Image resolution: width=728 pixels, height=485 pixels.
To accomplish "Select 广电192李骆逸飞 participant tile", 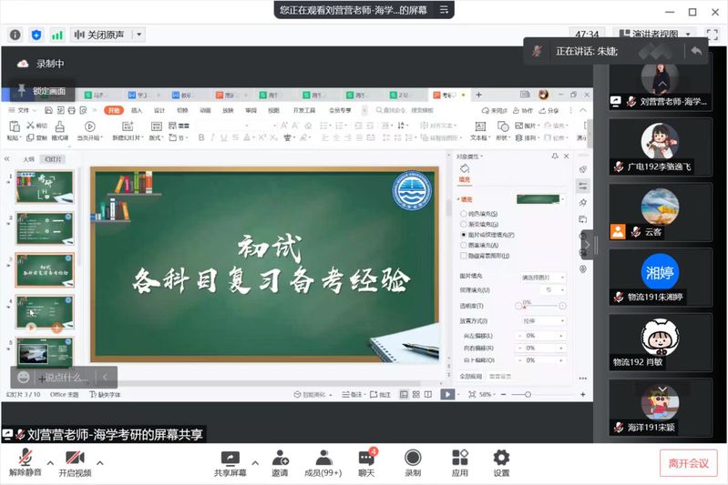I will 660,147.
